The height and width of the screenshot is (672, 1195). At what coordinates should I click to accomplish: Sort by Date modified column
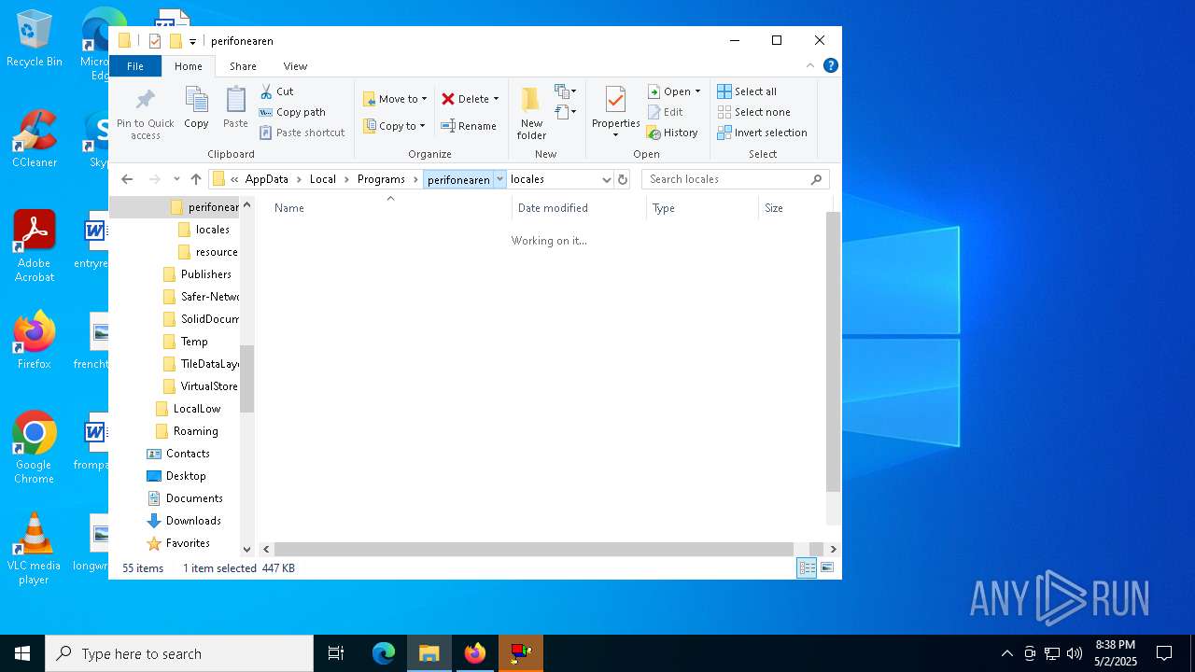pos(579,208)
